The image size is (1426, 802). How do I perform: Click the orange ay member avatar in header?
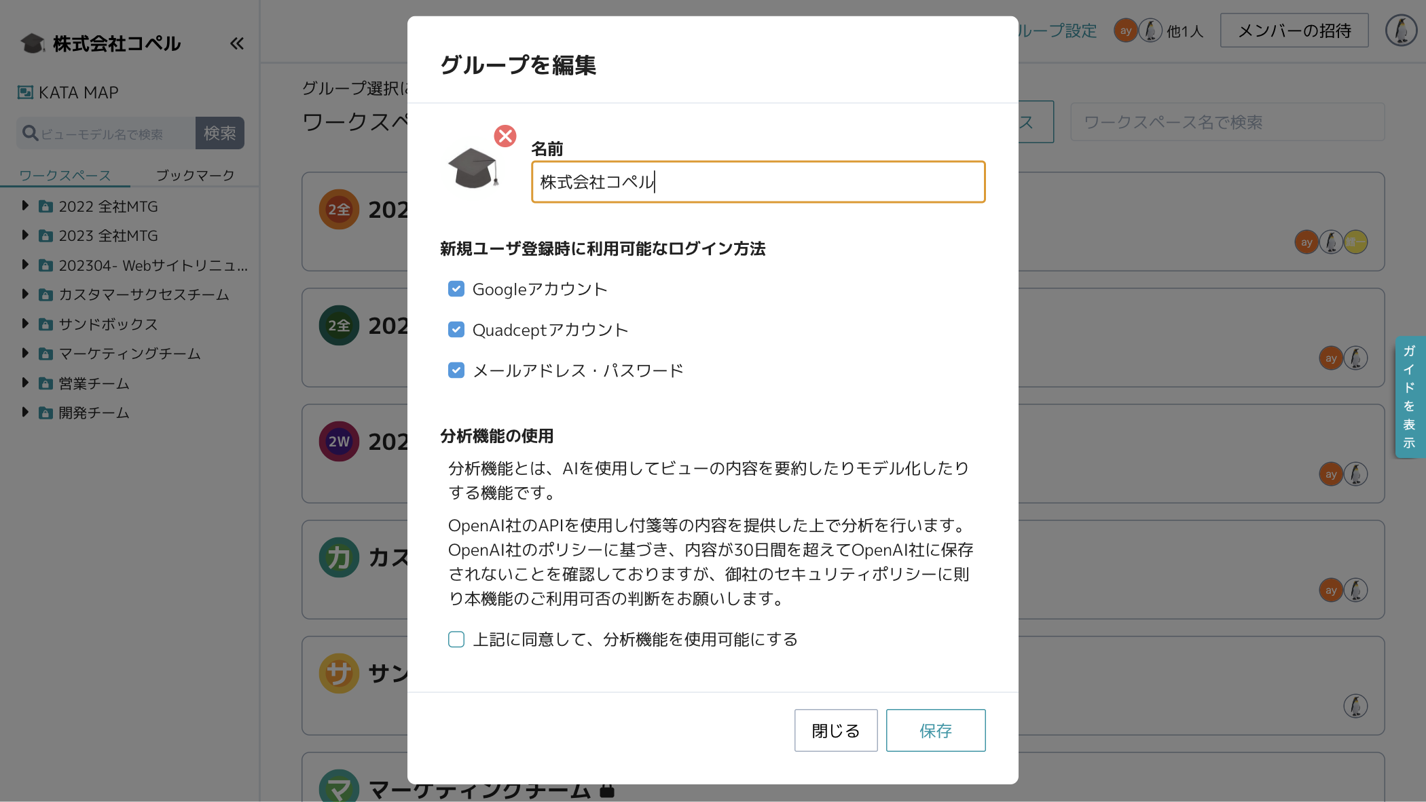click(1125, 31)
